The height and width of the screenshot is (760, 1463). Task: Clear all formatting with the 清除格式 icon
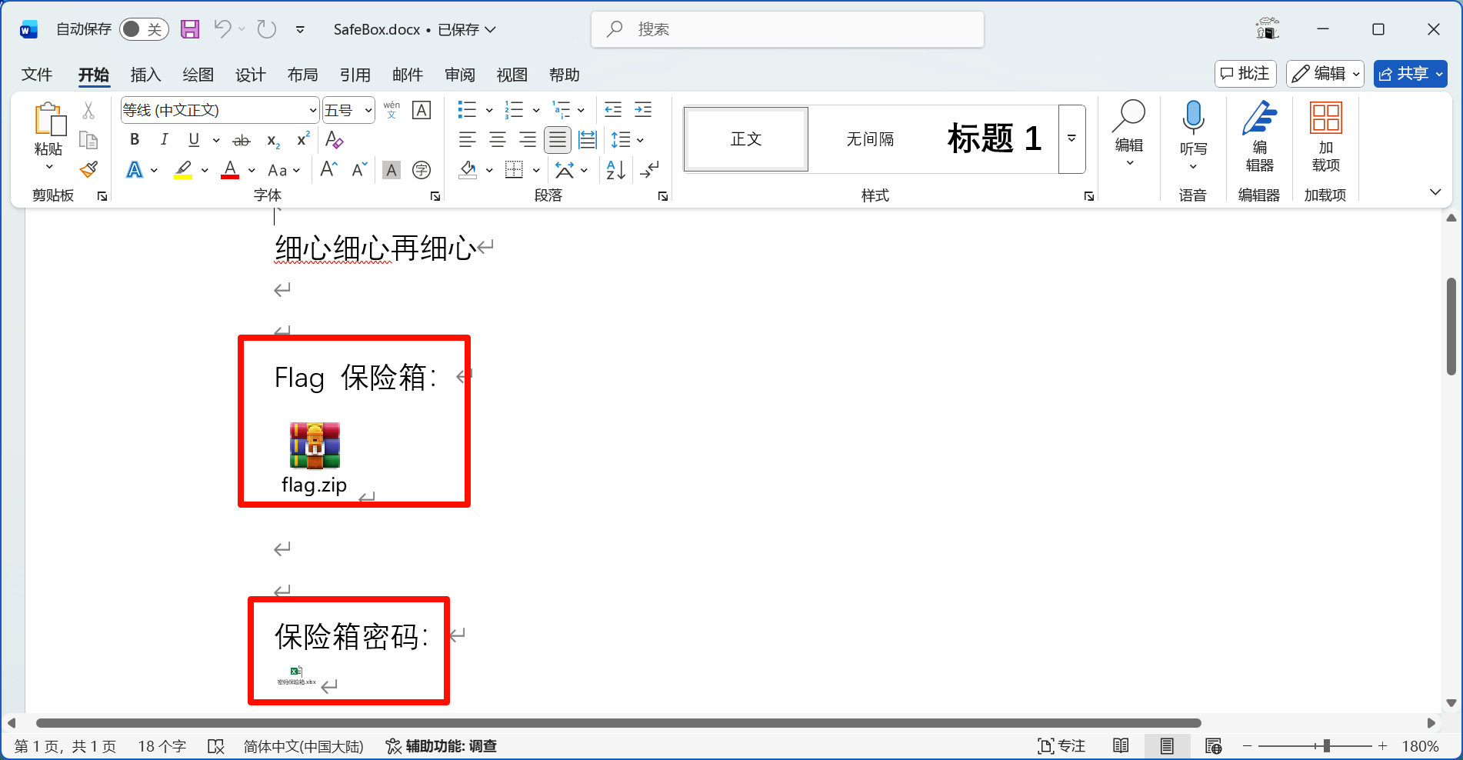[334, 140]
